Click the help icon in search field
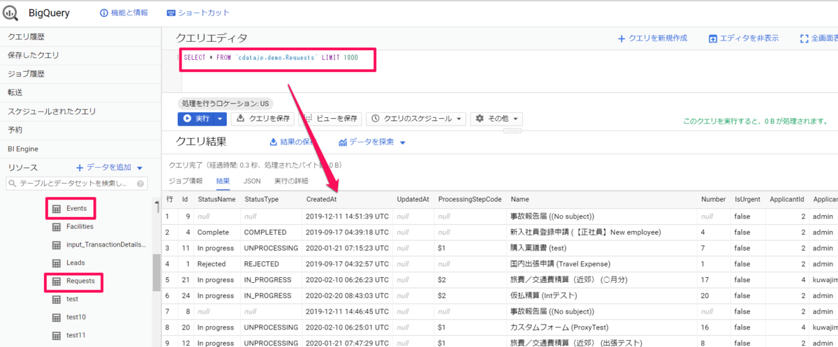Image resolution: width=838 pixels, height=347 pixels. coord(140,184)
